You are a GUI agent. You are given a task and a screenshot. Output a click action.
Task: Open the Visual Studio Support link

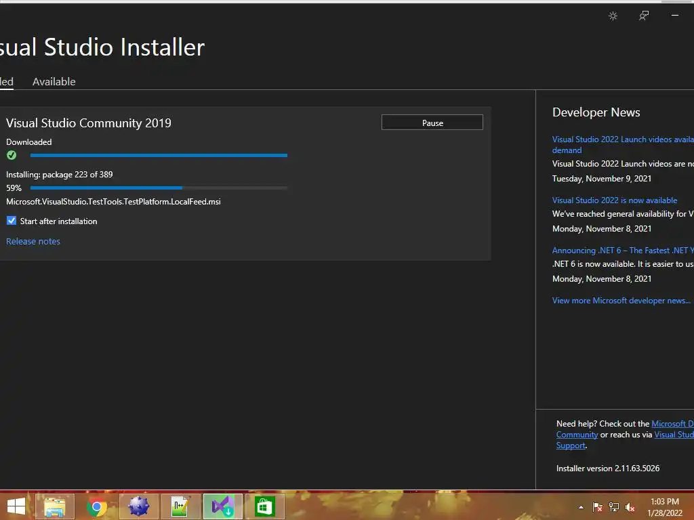(x=674, y=435)
